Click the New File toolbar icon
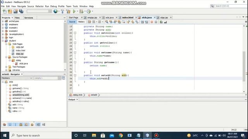248x139 pixels. pos(5,11)
